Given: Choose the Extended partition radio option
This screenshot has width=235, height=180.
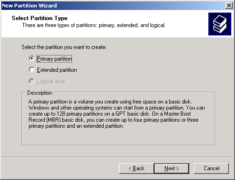Looking at the screenshot, I should [x=32, y=69].
